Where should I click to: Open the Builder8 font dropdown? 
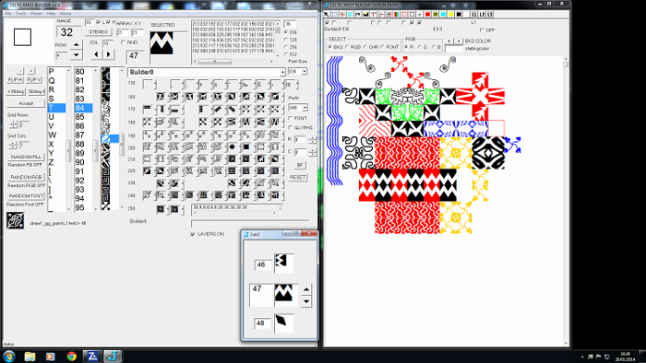tap(282, 73)
